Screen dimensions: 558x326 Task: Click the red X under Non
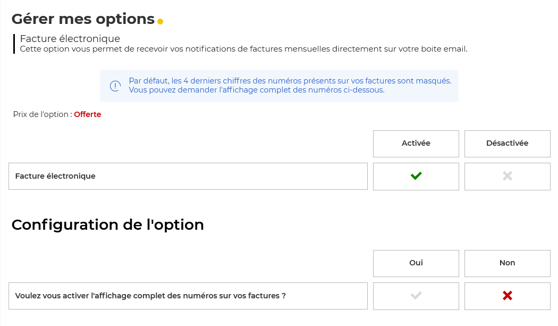(x=508, y=296)
